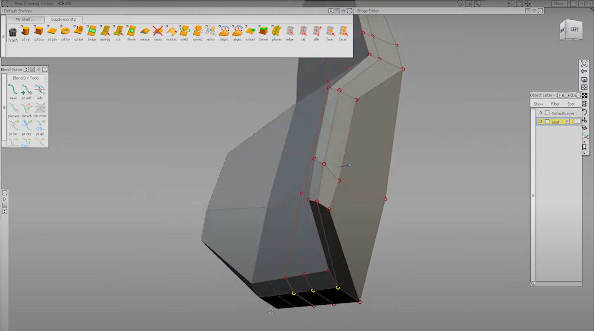Expand the DefaultLayer tree item

541,113
